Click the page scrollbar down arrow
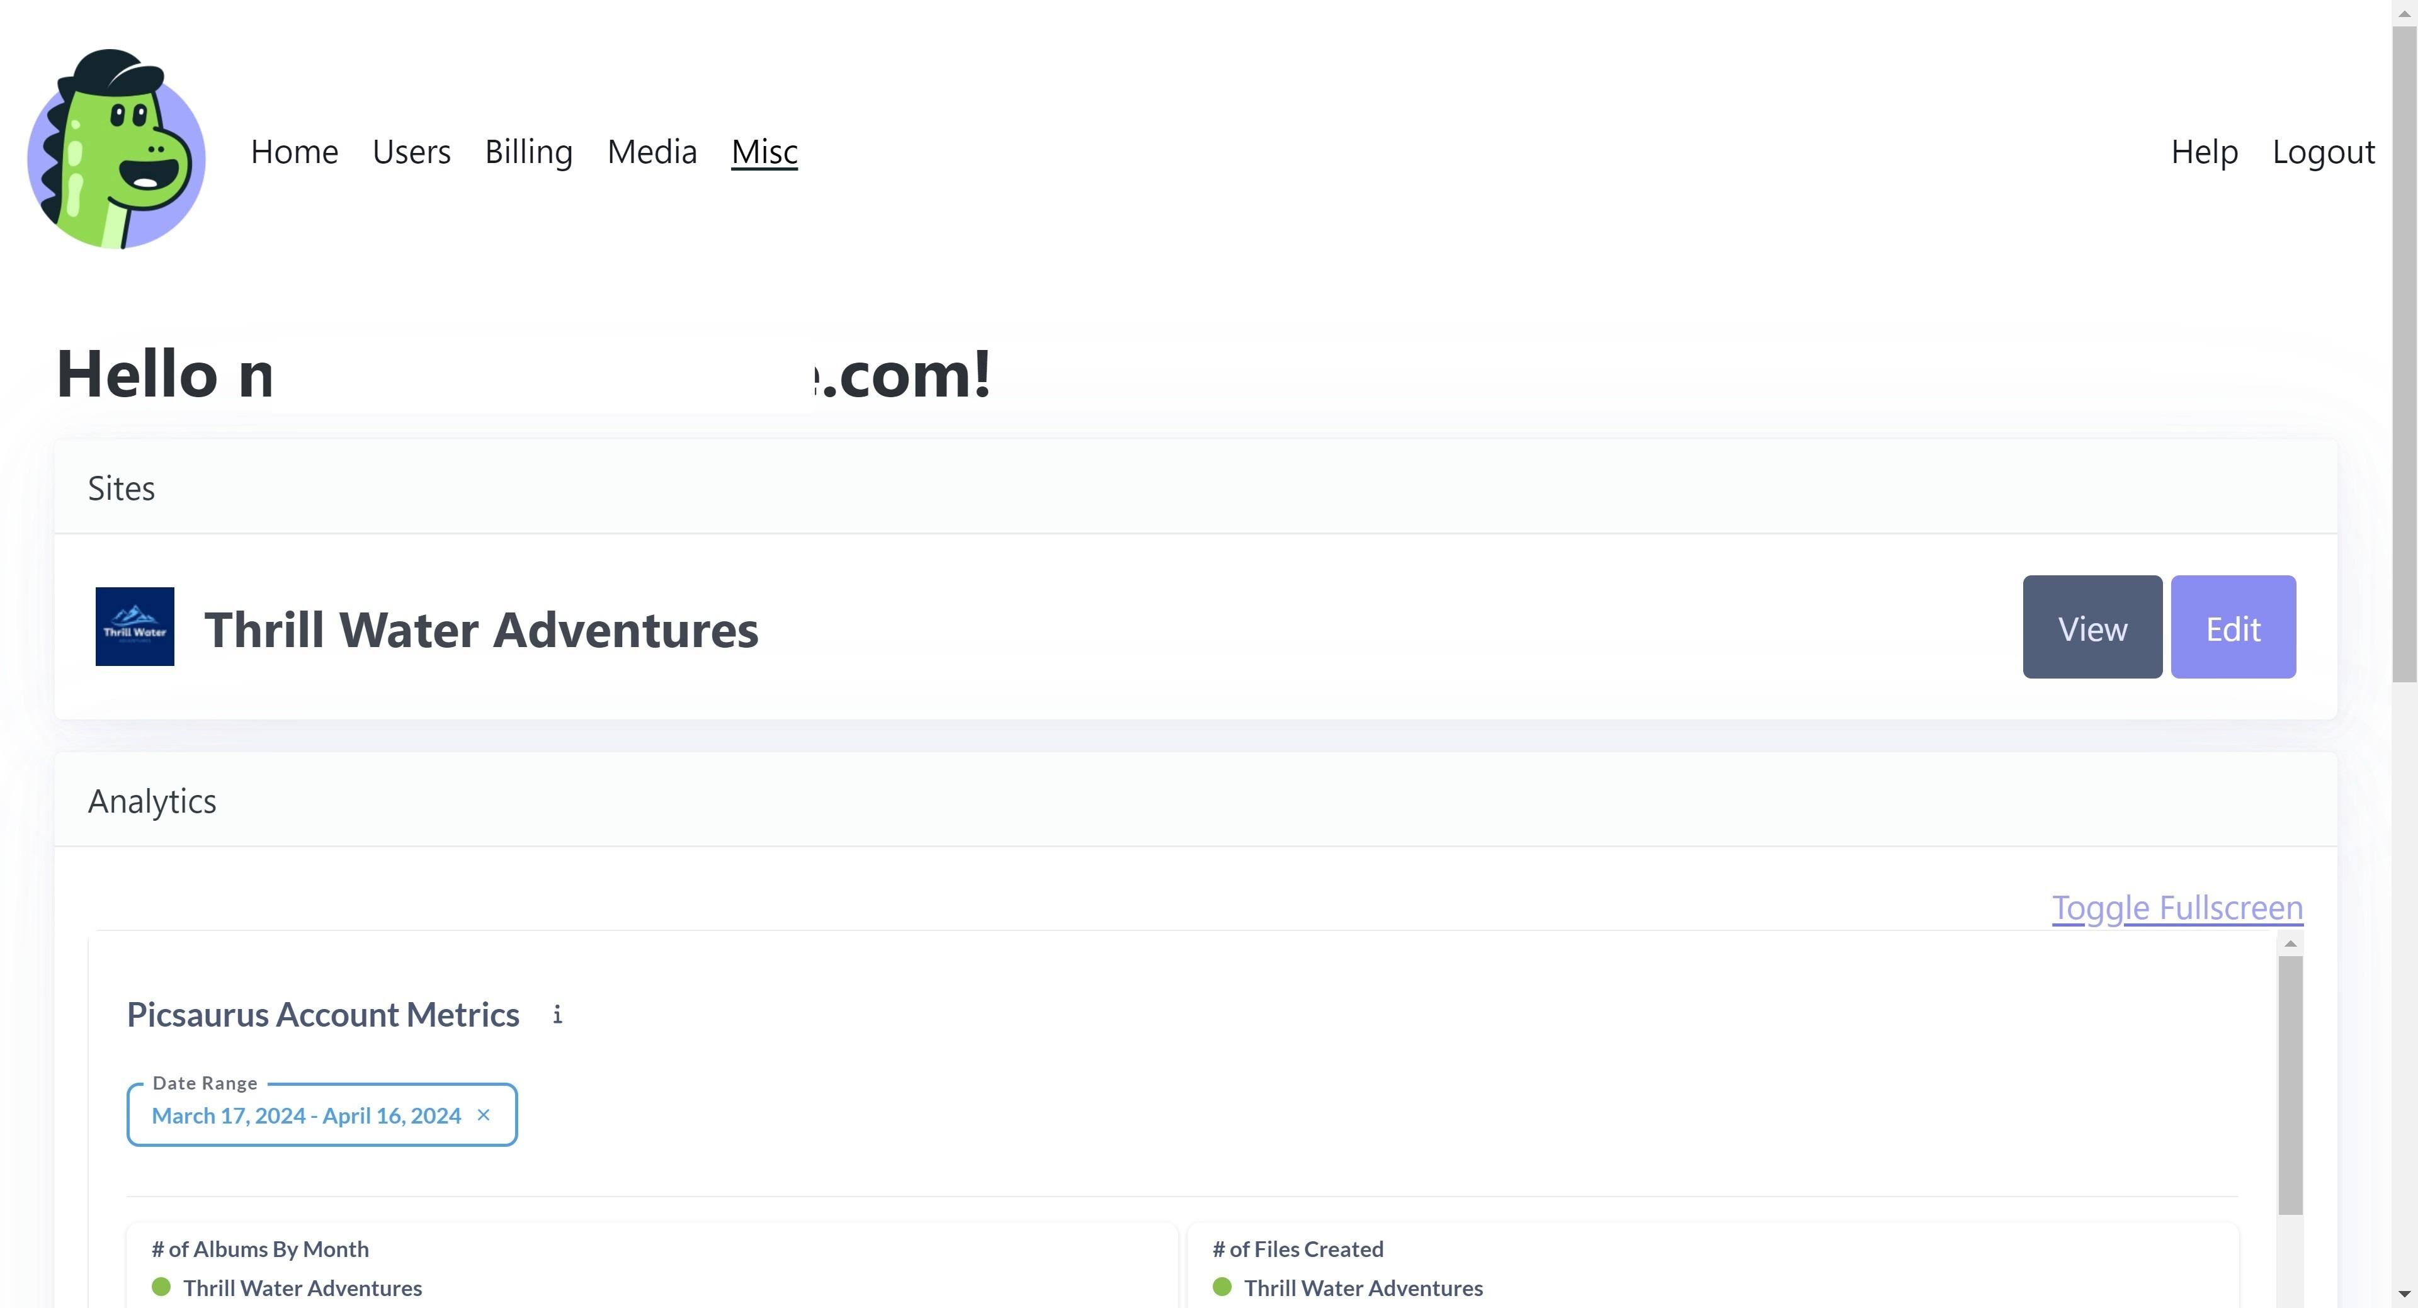The width and height of the screenshot is (2418, 1308). tap(2404, 1295)
